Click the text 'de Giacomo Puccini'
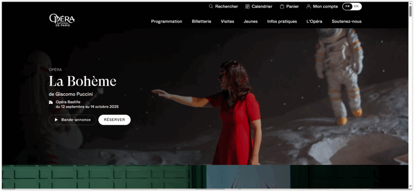The width and height of the screenshot is (414, 191). [x=71, y=94]
